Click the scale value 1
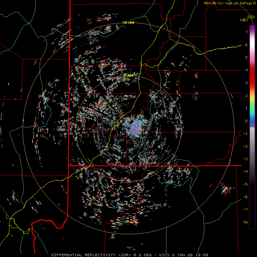 pos(246,108)
